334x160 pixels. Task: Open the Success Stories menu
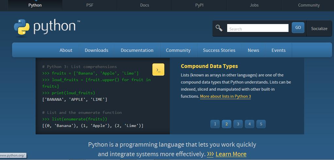tap(219, 50)
